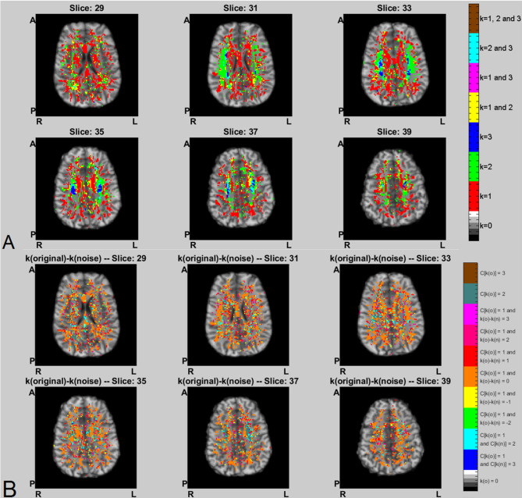
Task: Select the Slice: 31 brain image in panel A
Action: click(x=240, y=65)
